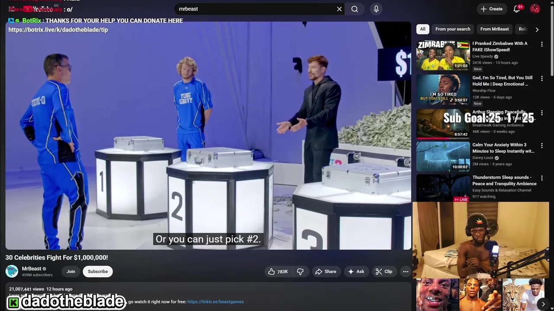
Task: Open Calm Your Anxiety video title
Action: pos(503,148)
